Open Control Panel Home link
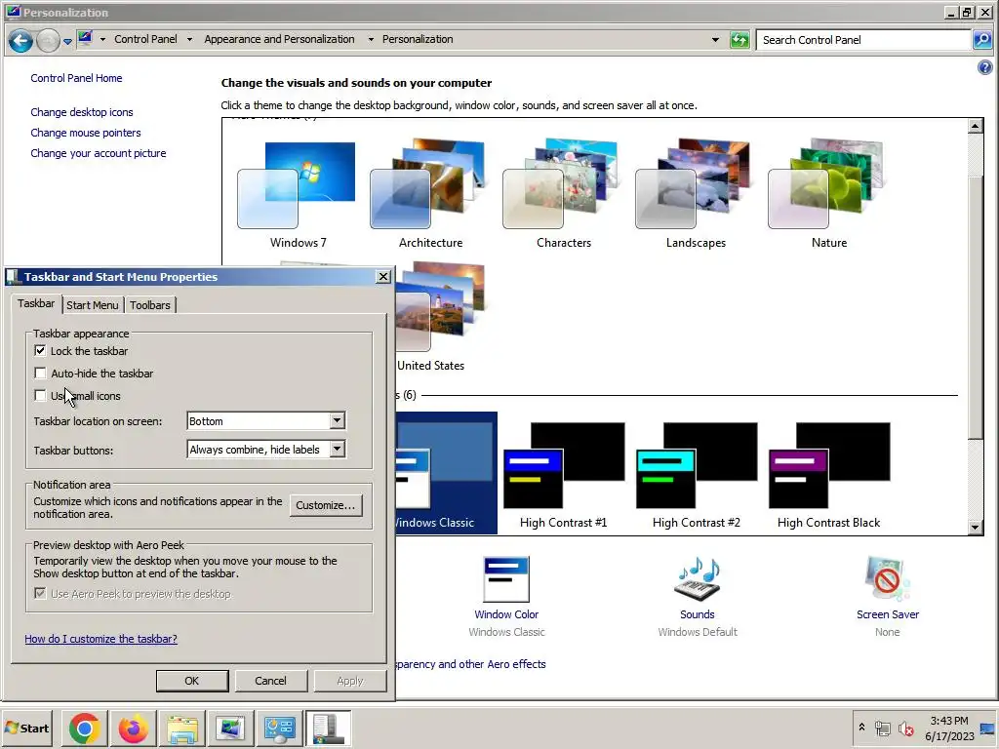The height and width of the screenshot is (749, 999). pyautogui.click(x=76, y=78)
